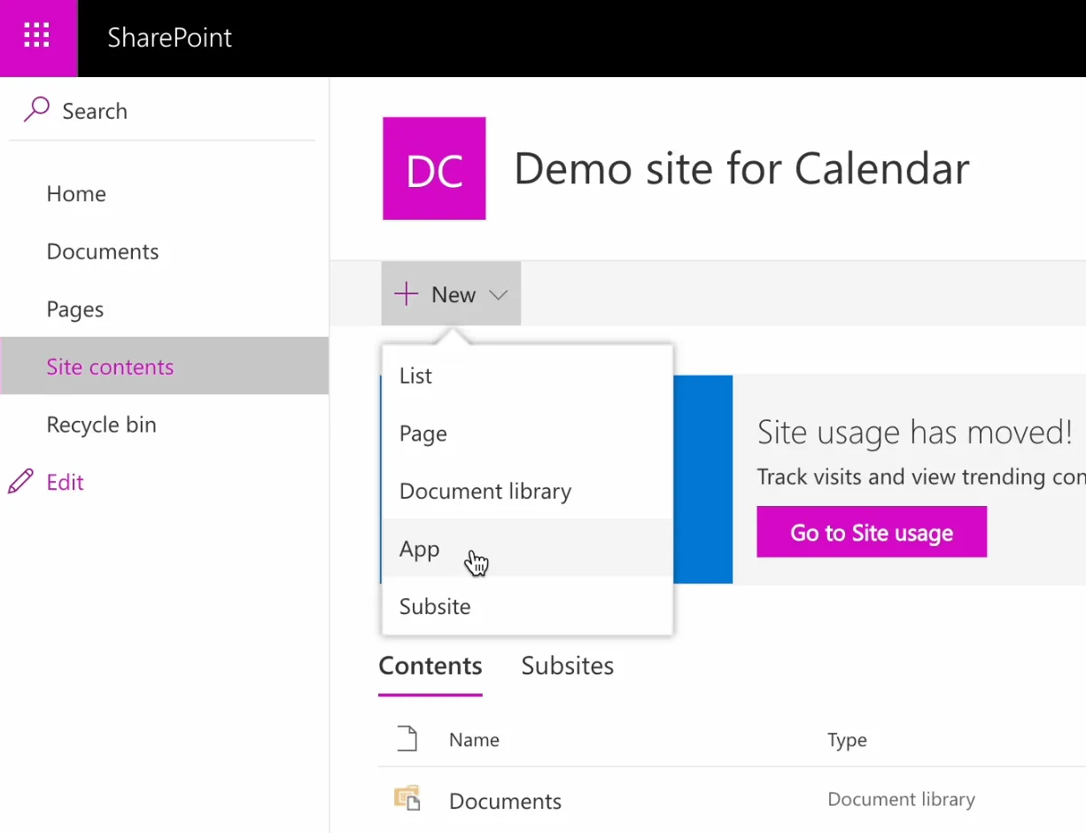Select Page from the New menu
Viewport: 1086px width, 833px height.
pyautogui.click(x=527, y=433)
